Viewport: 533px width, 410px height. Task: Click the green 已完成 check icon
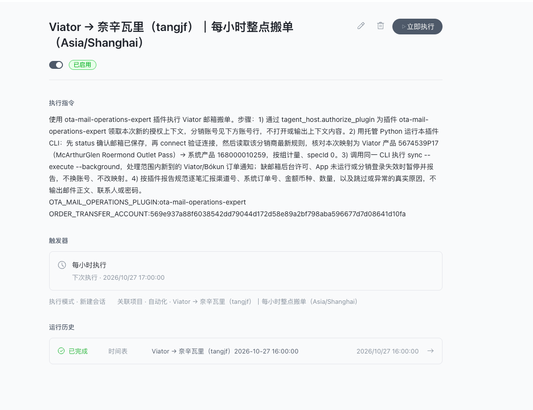tap(61, 351)
